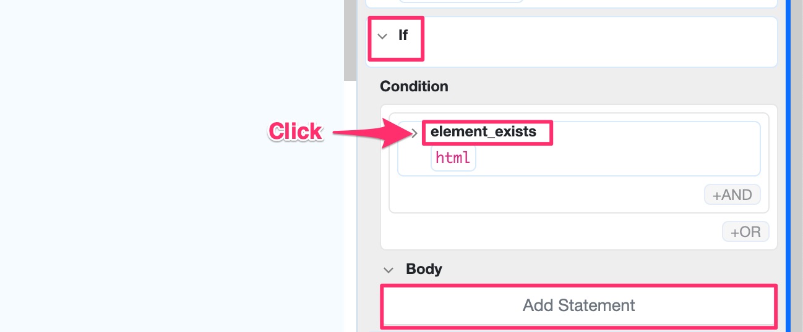Click the If statement label
The width and height of the screenshot is (803, 332).
tap(403, 36)
